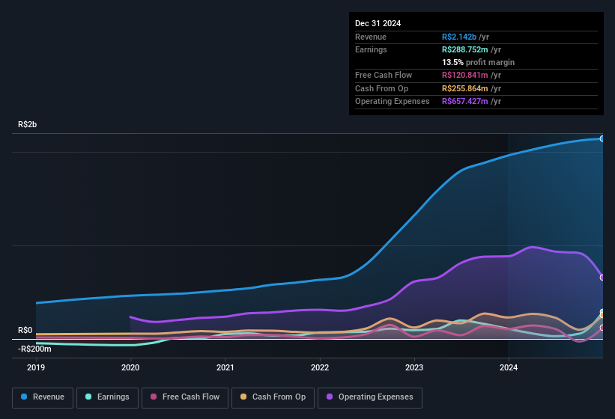Viewport: 615px width, 419px height.
Task: Click the Revenue endpoint marker on the blue line
Action: [602, 138]
